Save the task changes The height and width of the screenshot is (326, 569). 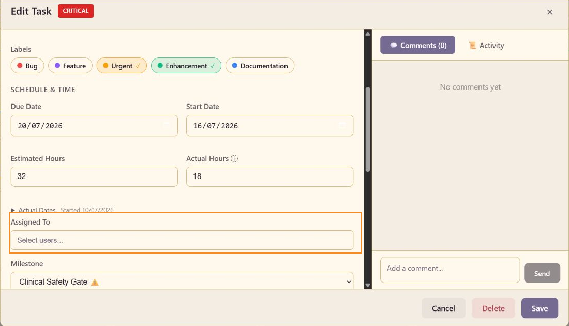pyautogui.click(x=540, y=308)
